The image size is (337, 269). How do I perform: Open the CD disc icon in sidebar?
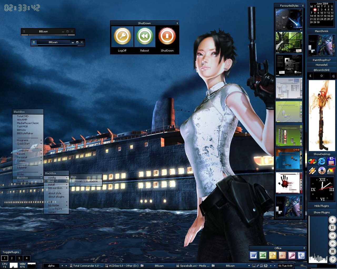[x=322, y=170]
